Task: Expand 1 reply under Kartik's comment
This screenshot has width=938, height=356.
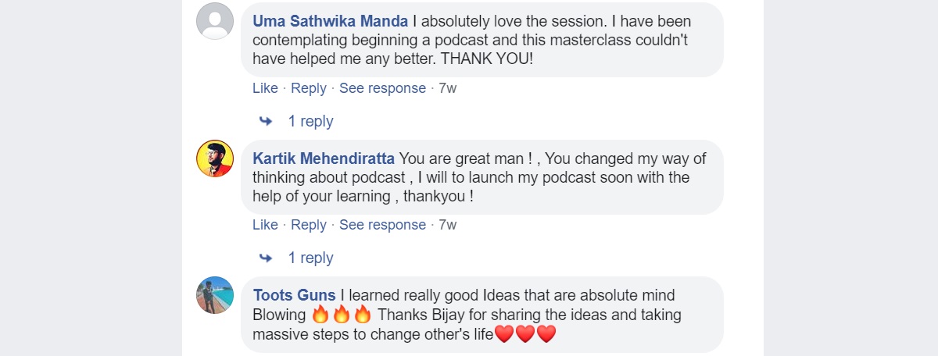Action: coord(310,258)
